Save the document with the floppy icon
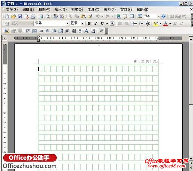The height and width of the screenshot is (171, 193). 20,16
